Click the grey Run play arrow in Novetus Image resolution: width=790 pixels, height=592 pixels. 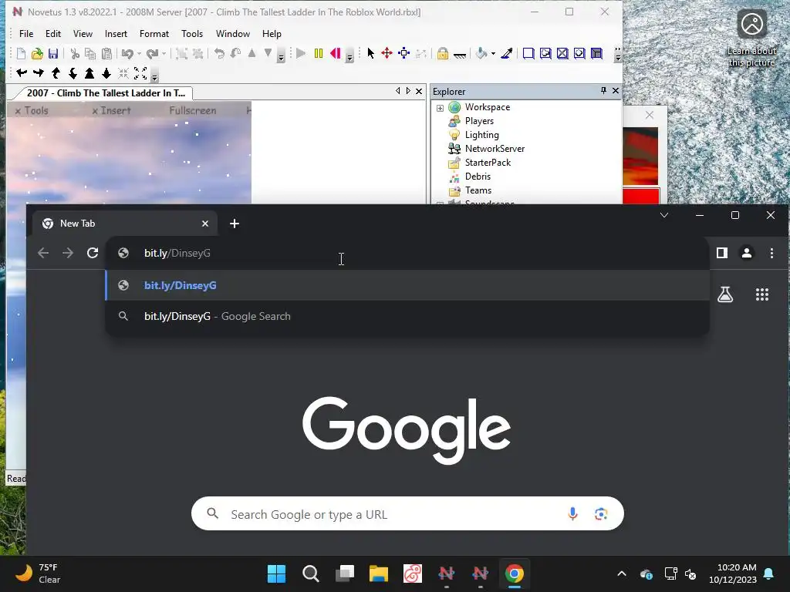point(302,53)
